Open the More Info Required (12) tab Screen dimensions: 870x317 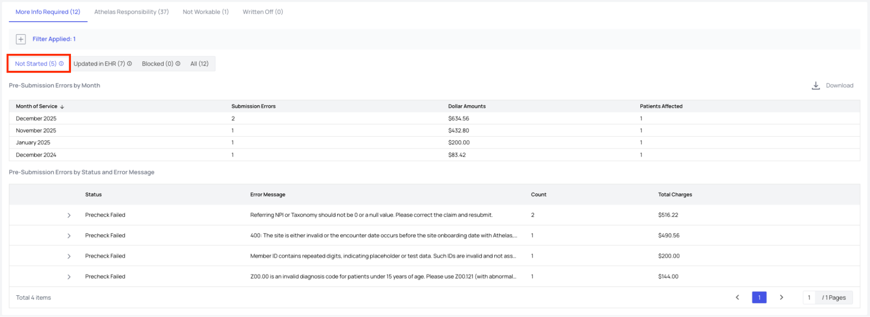pos(48,12)
